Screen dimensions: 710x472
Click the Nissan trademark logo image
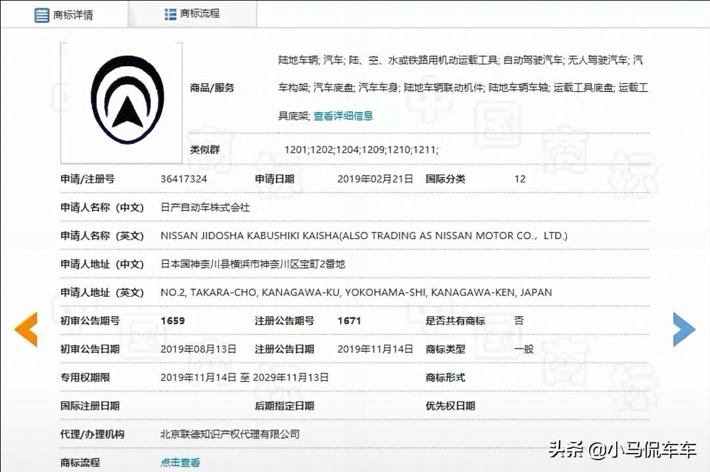[x=128, y=100]
